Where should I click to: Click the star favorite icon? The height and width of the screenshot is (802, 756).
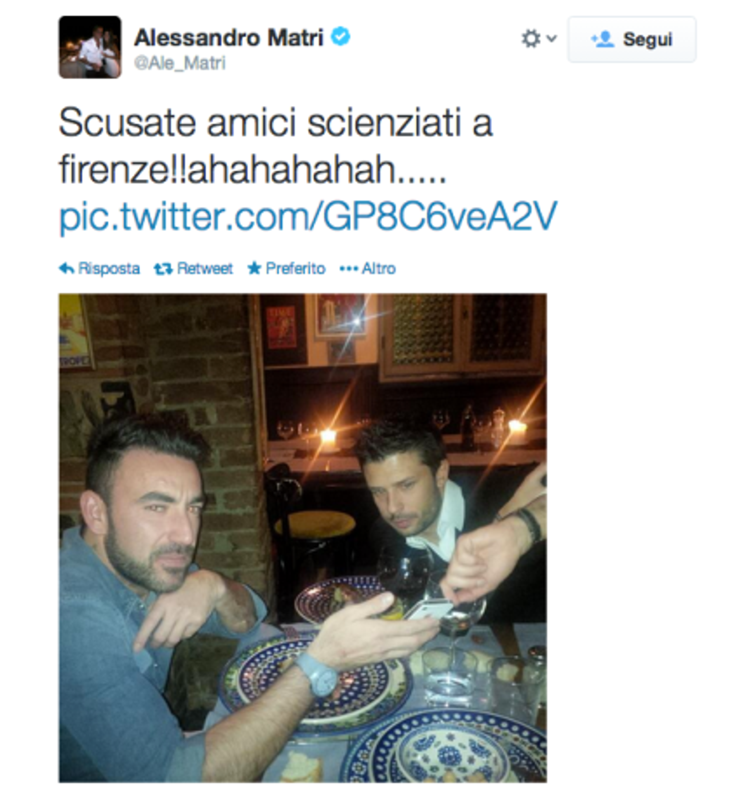[254, 268]
